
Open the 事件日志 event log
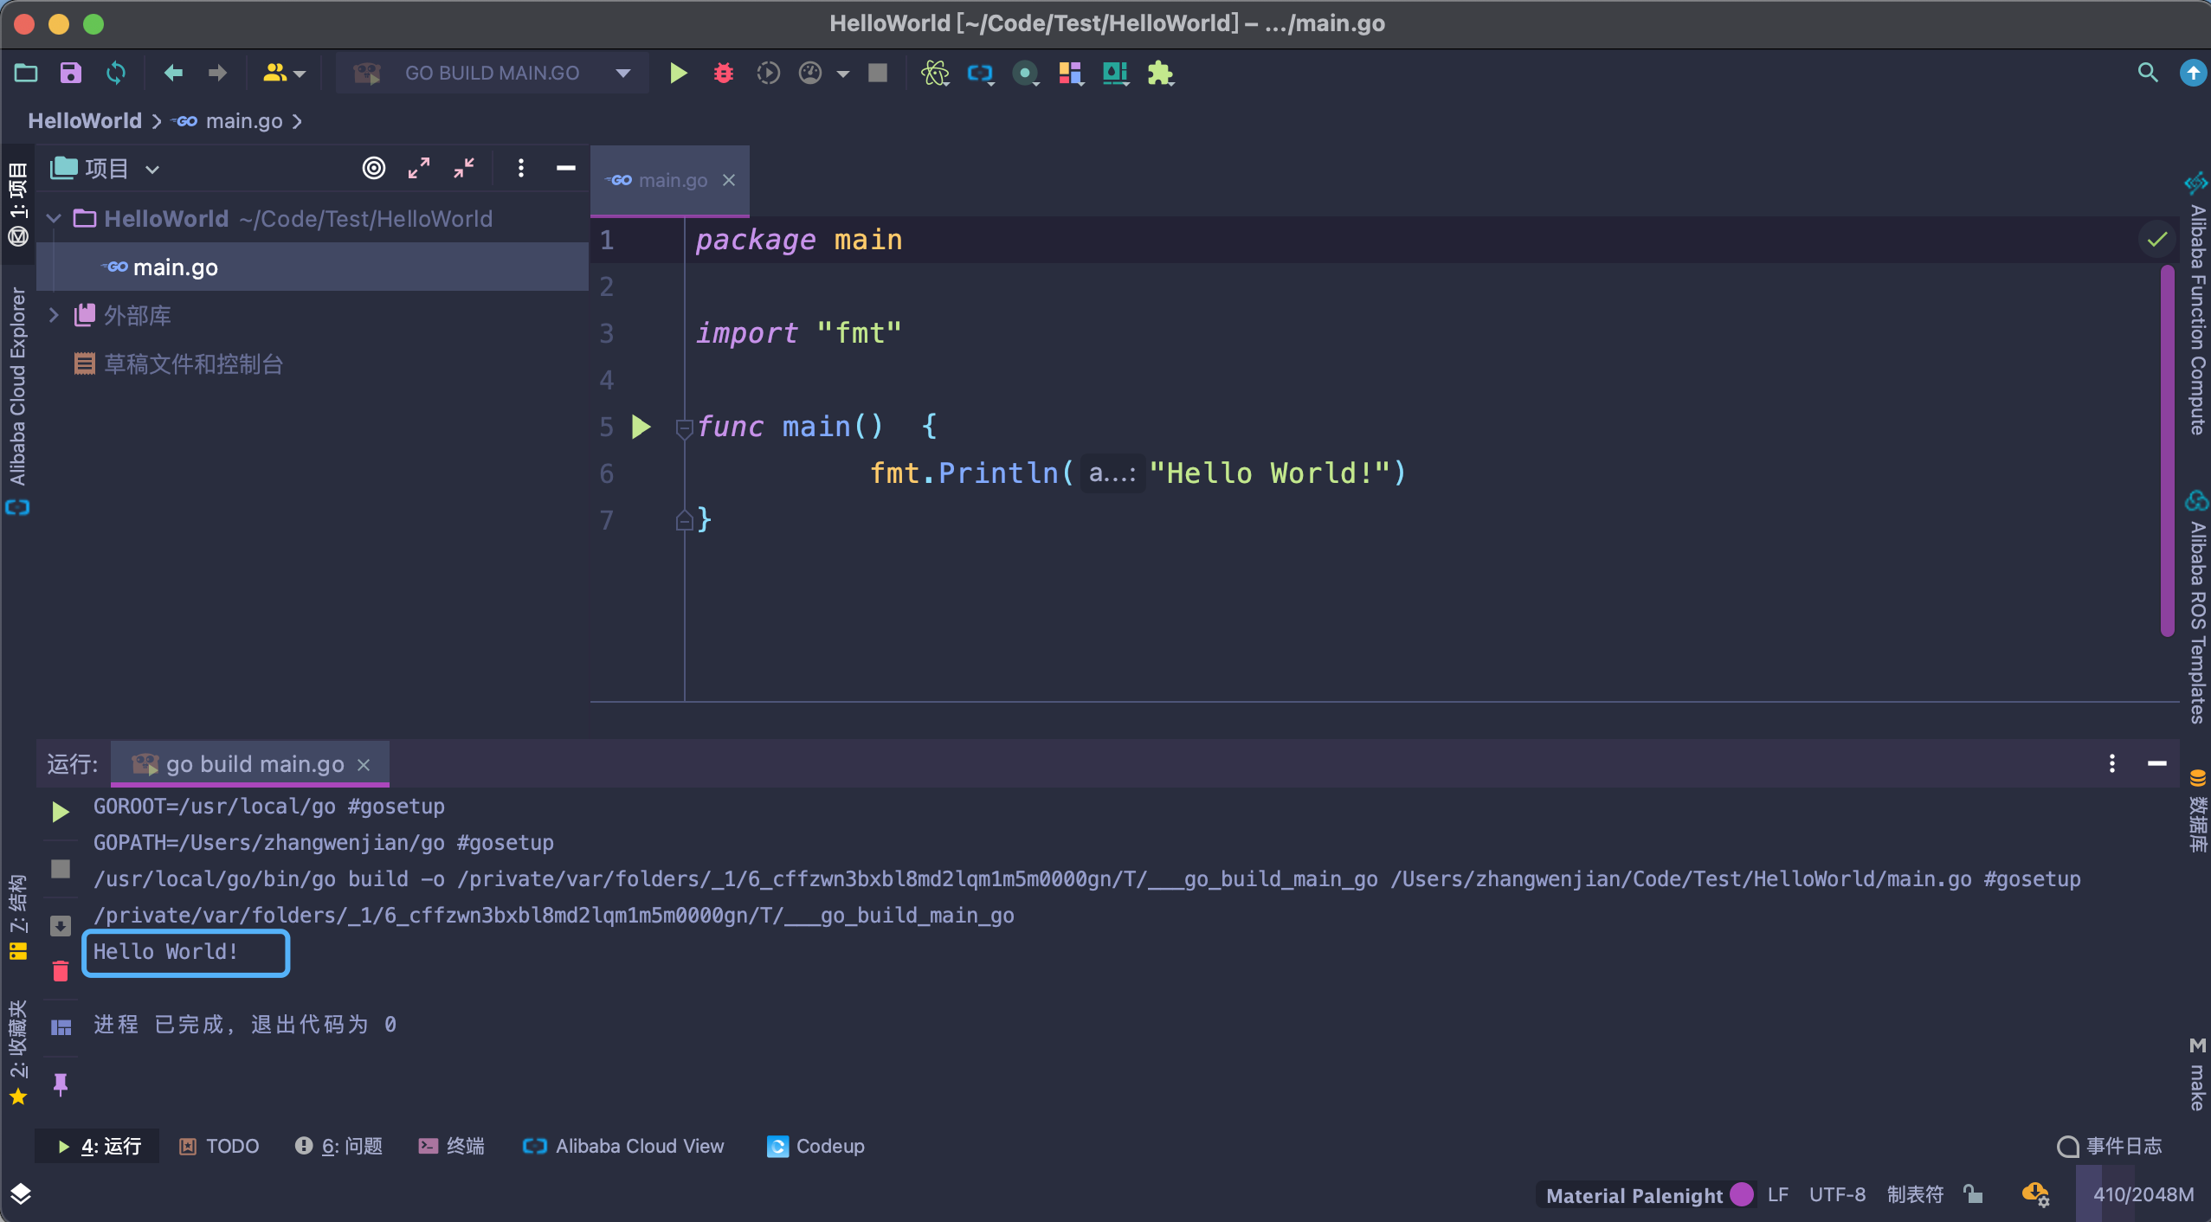click(x=2111, y=1146)
